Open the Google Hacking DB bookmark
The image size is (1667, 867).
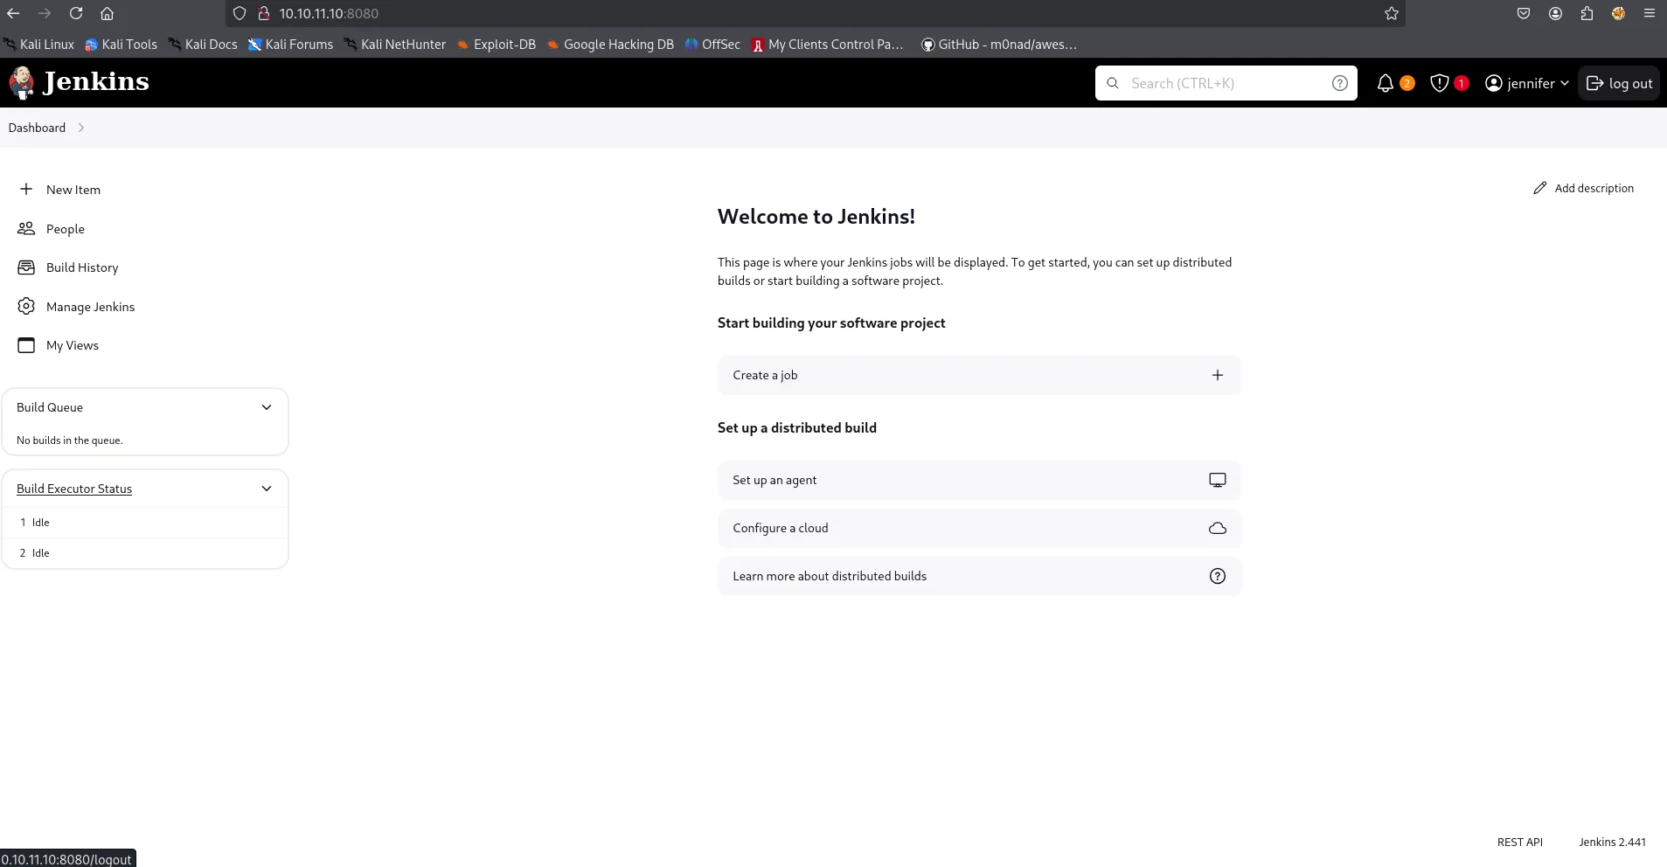coord(610,45)
